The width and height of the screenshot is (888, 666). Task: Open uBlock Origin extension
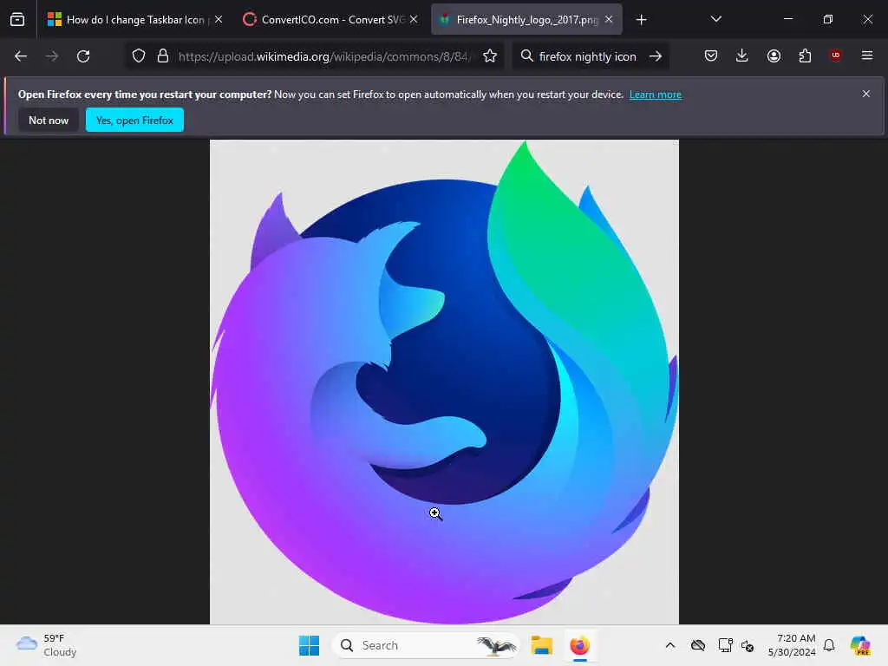pos(835,55)
